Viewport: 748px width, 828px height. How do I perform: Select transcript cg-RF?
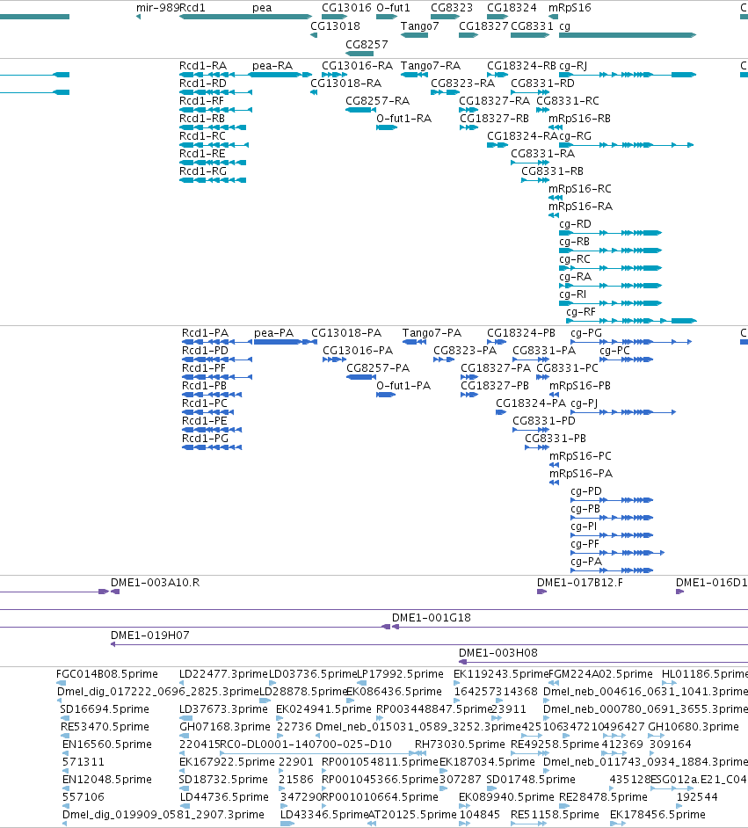(581, 312)
